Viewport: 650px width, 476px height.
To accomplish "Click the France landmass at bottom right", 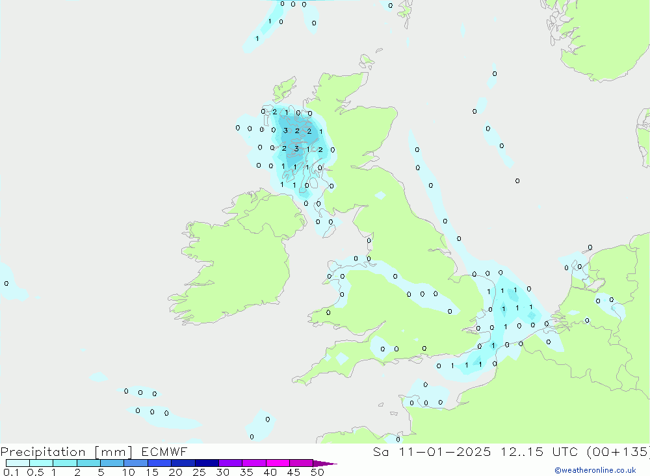I will coord(552,403).
